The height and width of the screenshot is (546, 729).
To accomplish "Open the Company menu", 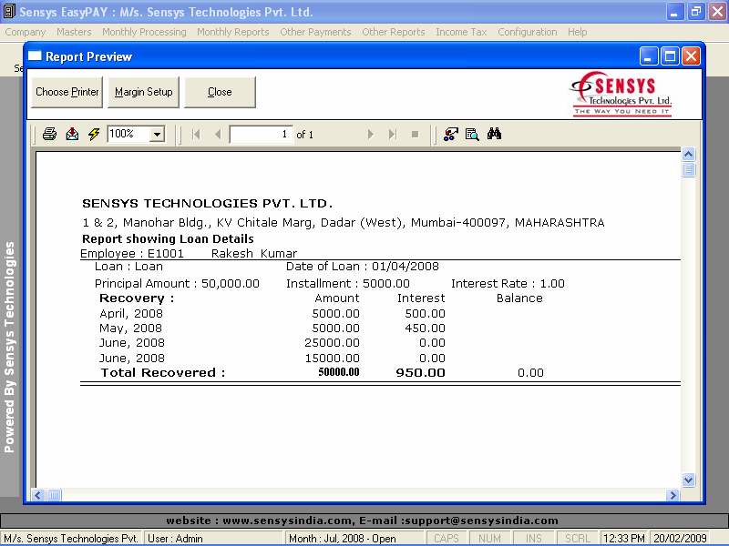I will pos(26,32).
